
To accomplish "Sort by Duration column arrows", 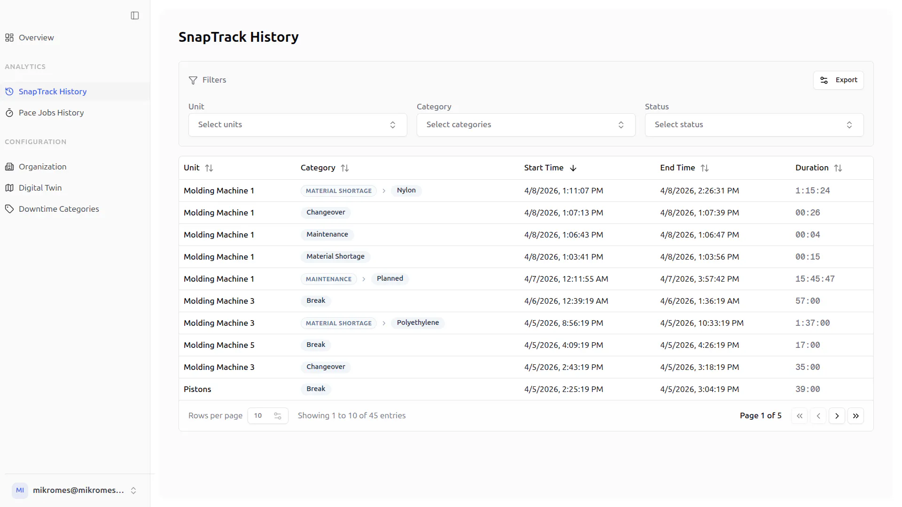I will pyautogui.click(x=838, y=168).
